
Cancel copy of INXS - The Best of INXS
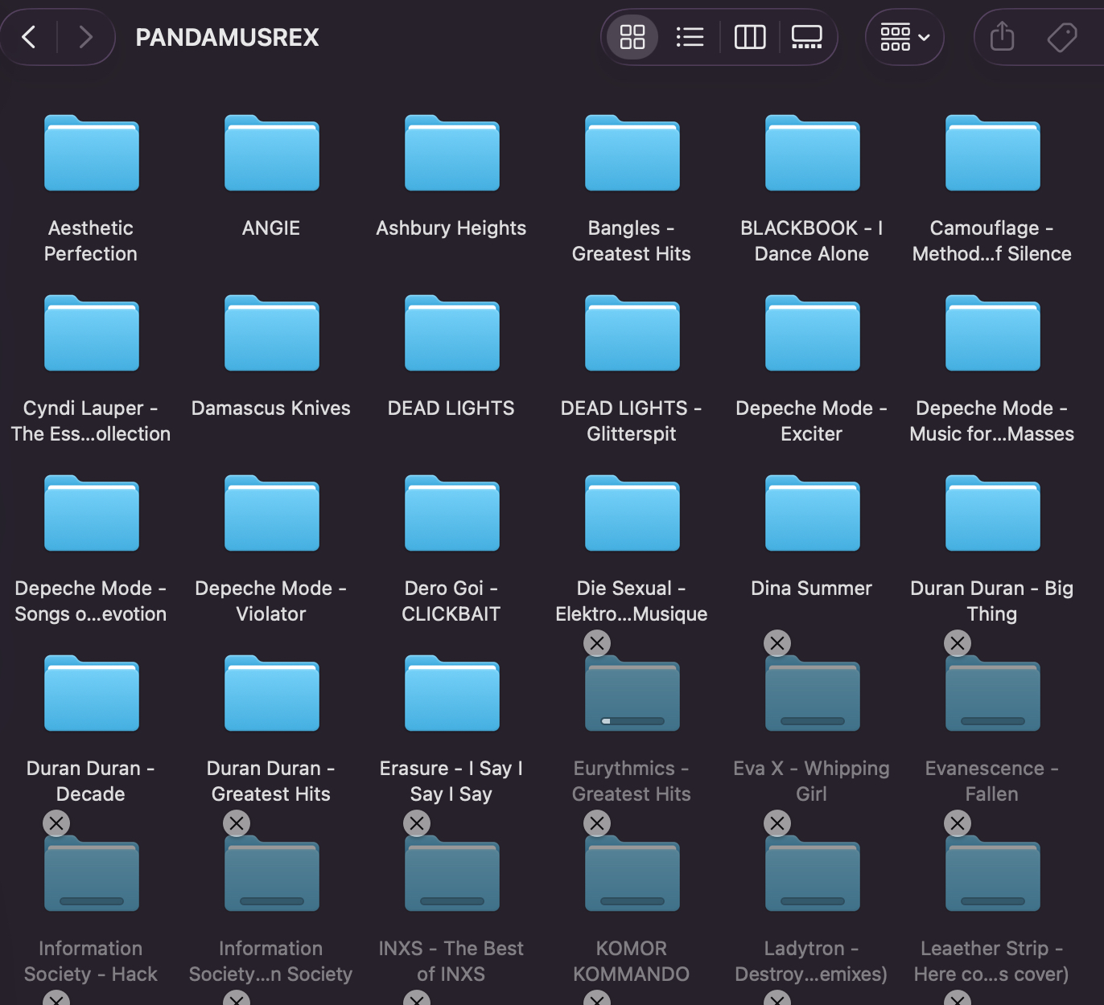[x=417, y=823]
